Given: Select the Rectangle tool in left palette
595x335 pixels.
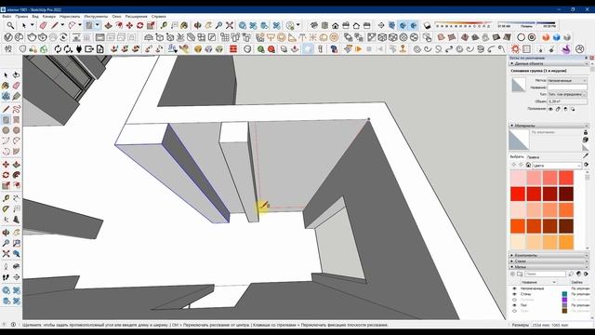Looking at the screenshot, I should point(6,120).
